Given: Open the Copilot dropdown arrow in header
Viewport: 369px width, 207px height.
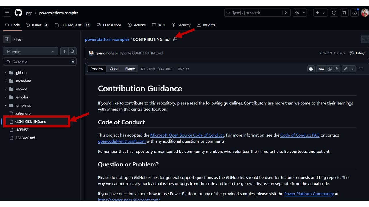Looking at the screenshot, I should [x=304, y=13].
